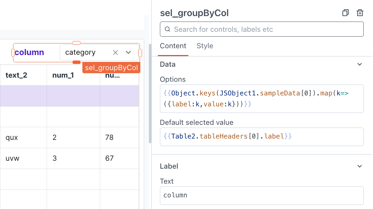
Task: Switch to the Style tab
Action: point(205,46)
